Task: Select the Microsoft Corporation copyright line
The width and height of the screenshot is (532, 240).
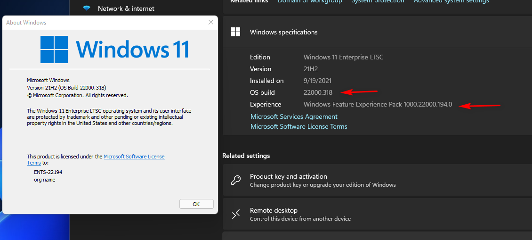Action: (x=77, y=96)
